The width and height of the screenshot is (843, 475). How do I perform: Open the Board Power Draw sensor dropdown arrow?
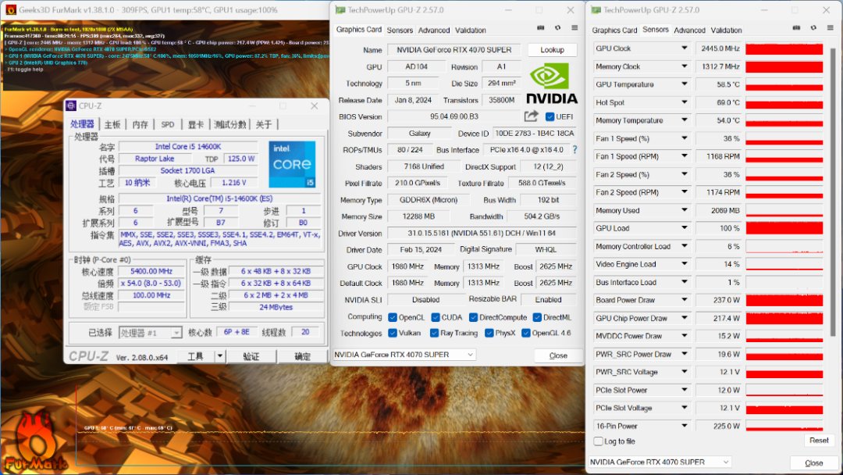tap(685, 300)
